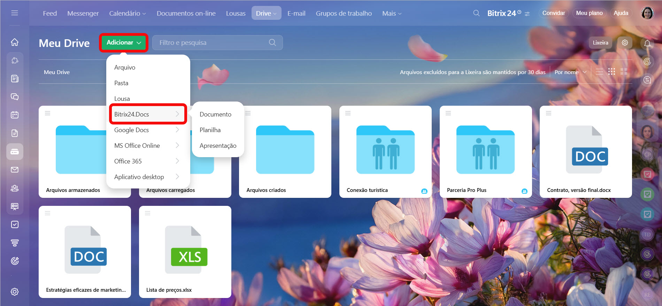The image size is (662, 306).
Task: Click the Ajuda button
Action: [x=621, y=13]
